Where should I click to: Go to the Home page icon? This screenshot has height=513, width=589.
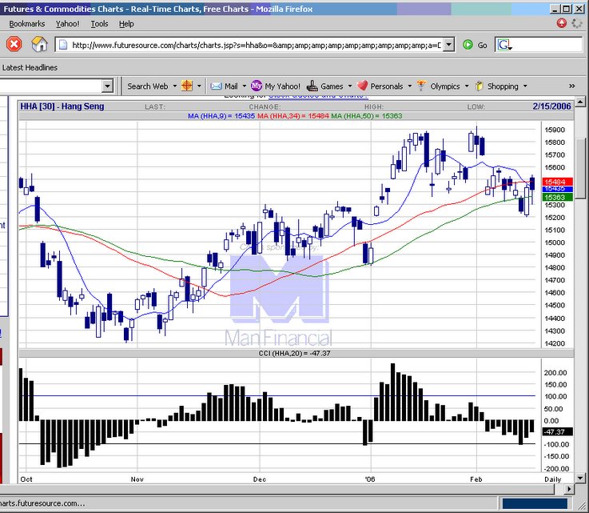[39, 44]
